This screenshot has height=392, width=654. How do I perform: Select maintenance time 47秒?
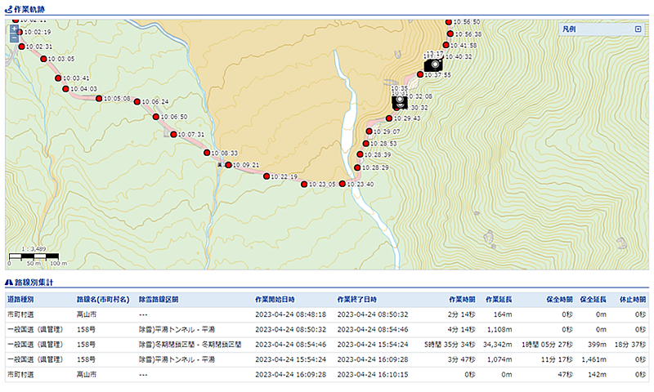coord(566,375)
